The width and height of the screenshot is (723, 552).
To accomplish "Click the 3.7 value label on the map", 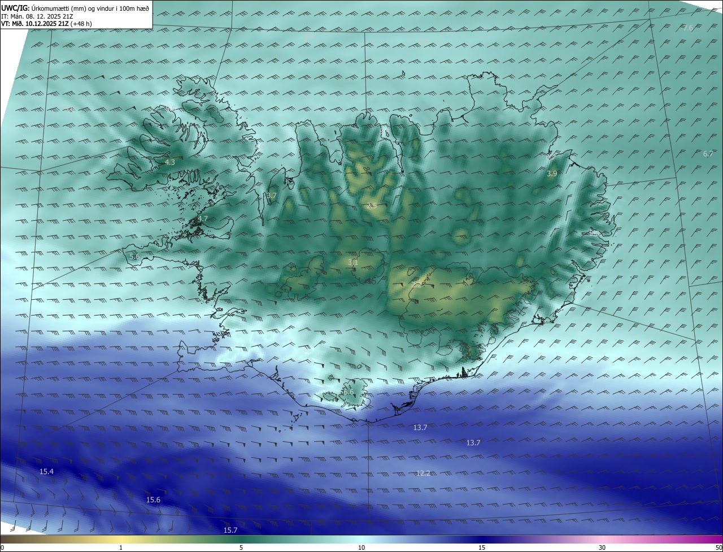I will (x=272, y=195).
